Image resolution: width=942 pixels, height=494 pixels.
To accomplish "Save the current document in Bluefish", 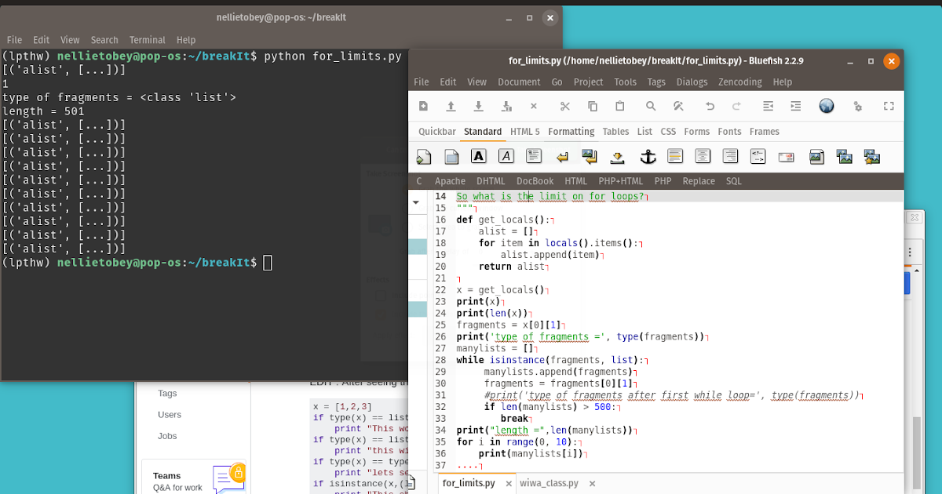I will (478, 106).
